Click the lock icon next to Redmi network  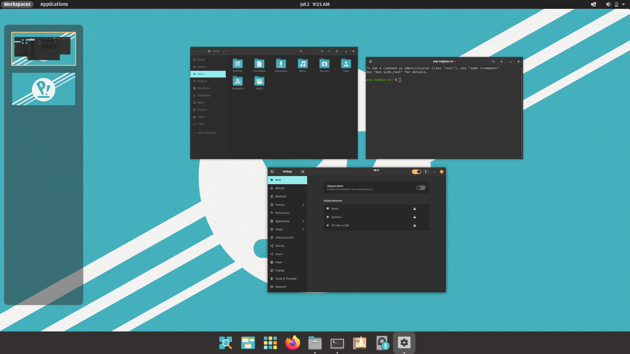click(x=414, y=208)
